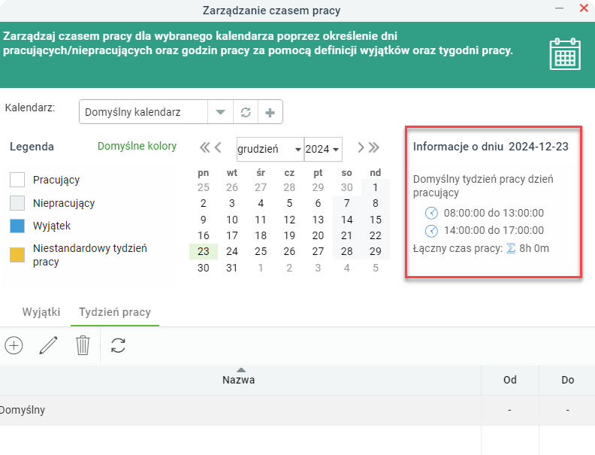595x455 pixels.
Task: Select December 12 in the calendar
Action: [289, 220]
